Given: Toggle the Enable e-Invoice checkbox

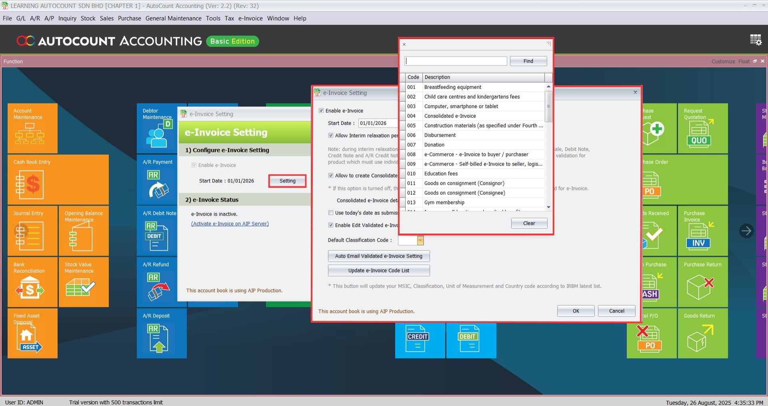Looking at the screenshot, I should pos(321,111).
